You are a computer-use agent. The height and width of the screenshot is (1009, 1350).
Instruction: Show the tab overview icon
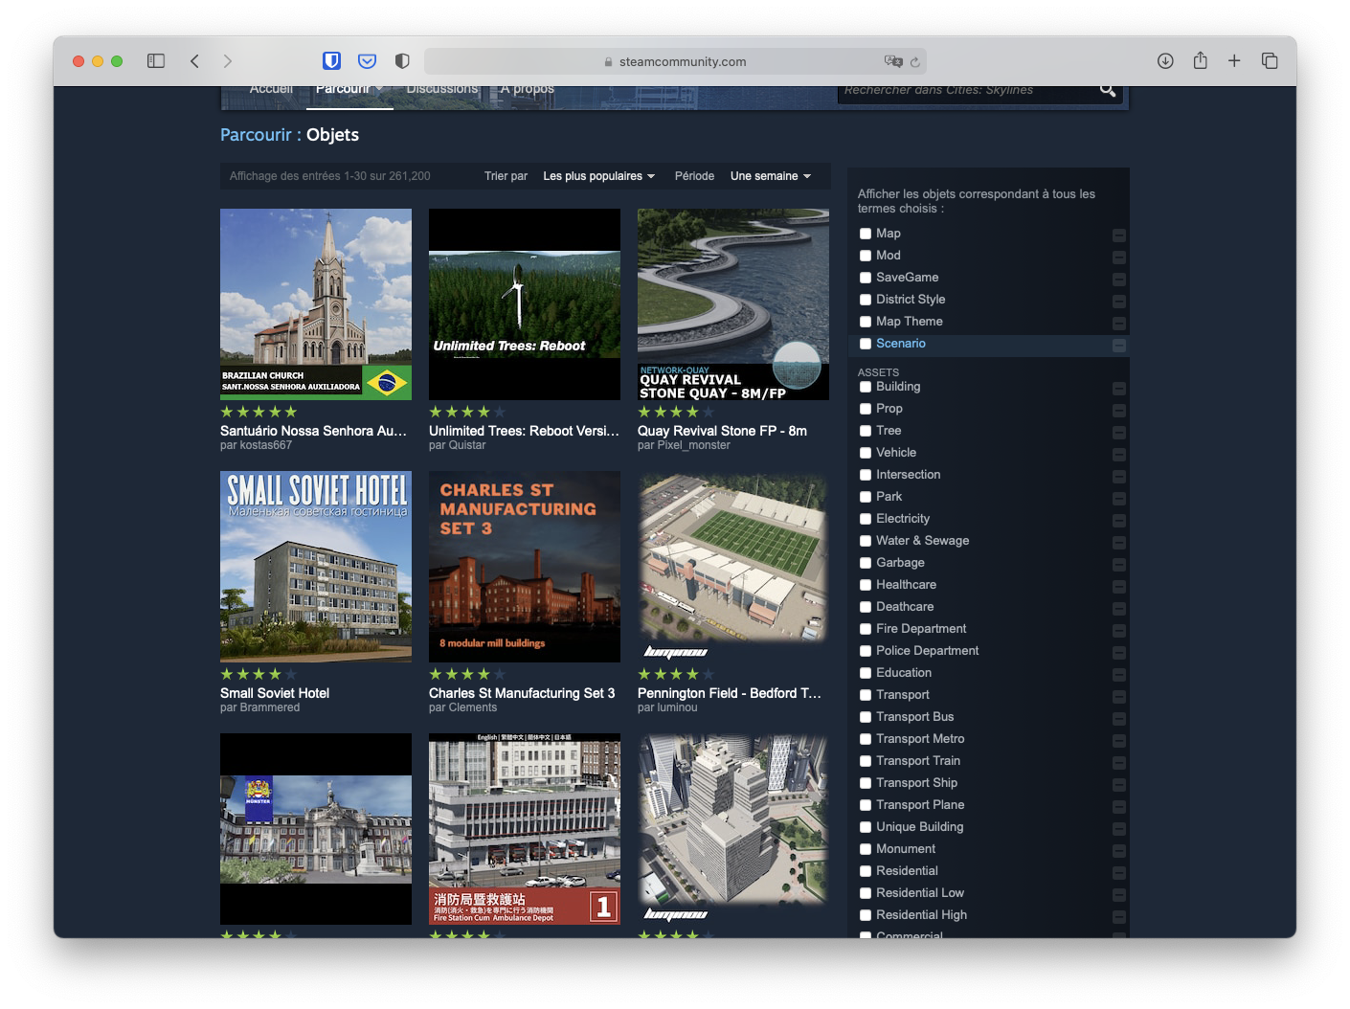click(x=1270, y=61)
